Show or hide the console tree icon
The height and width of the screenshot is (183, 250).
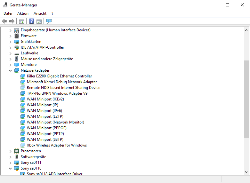point(22,21)
